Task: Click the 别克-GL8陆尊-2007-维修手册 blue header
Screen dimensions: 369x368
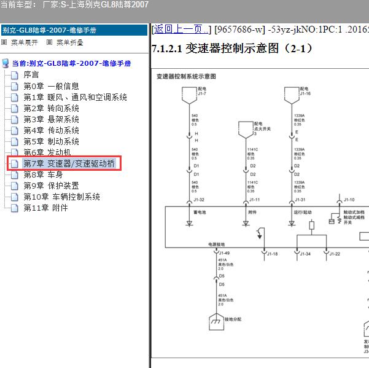Action: tap(74, 30)
